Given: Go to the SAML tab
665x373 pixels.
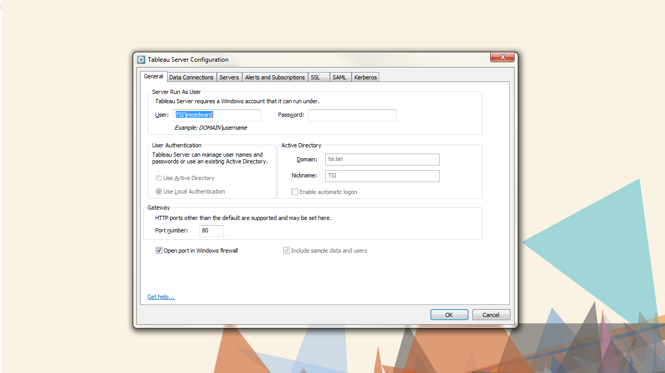Looking at the screenshot, I should pos(339,77).
